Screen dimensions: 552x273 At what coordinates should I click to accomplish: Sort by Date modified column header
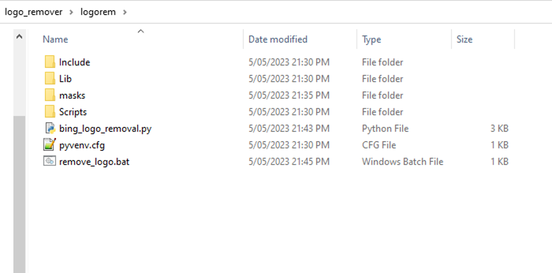(x=278, y=40)
